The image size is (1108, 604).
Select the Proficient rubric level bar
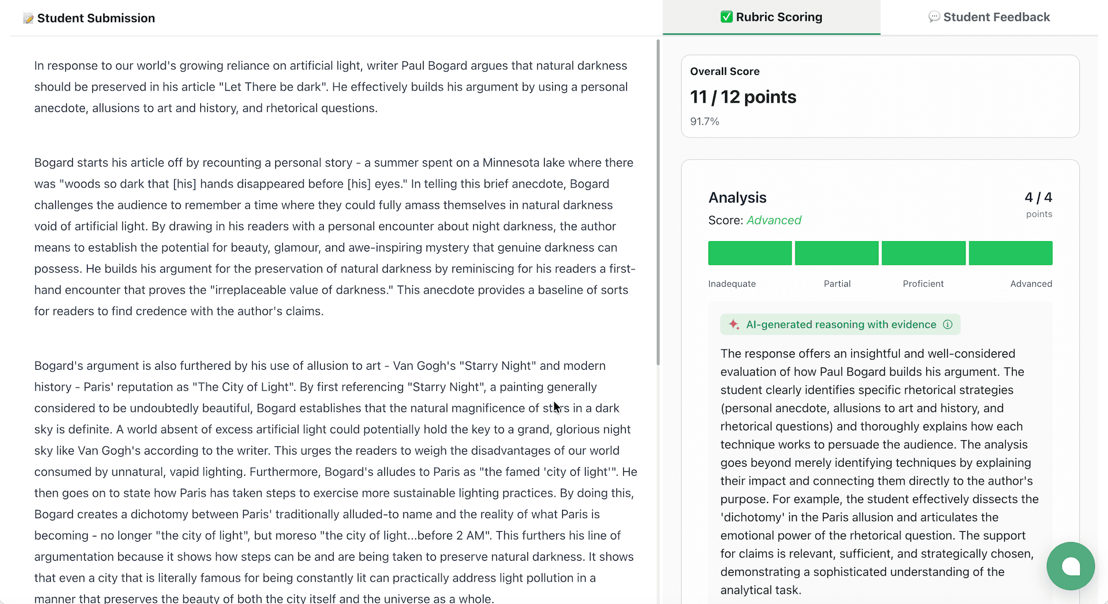[923, 253]
